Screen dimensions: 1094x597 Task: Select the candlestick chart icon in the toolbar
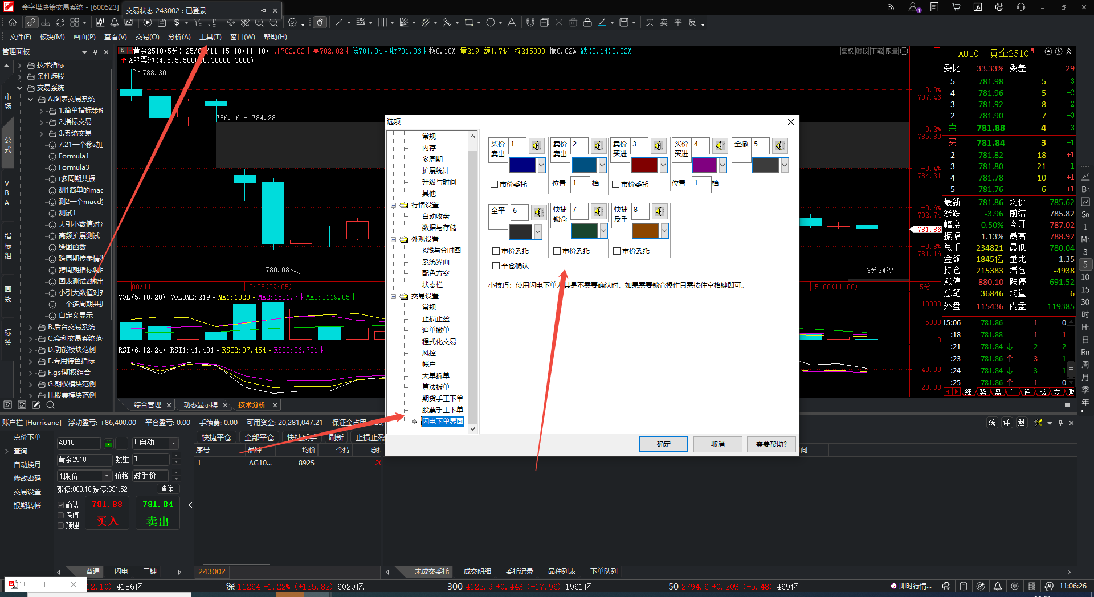pos(100,22)
